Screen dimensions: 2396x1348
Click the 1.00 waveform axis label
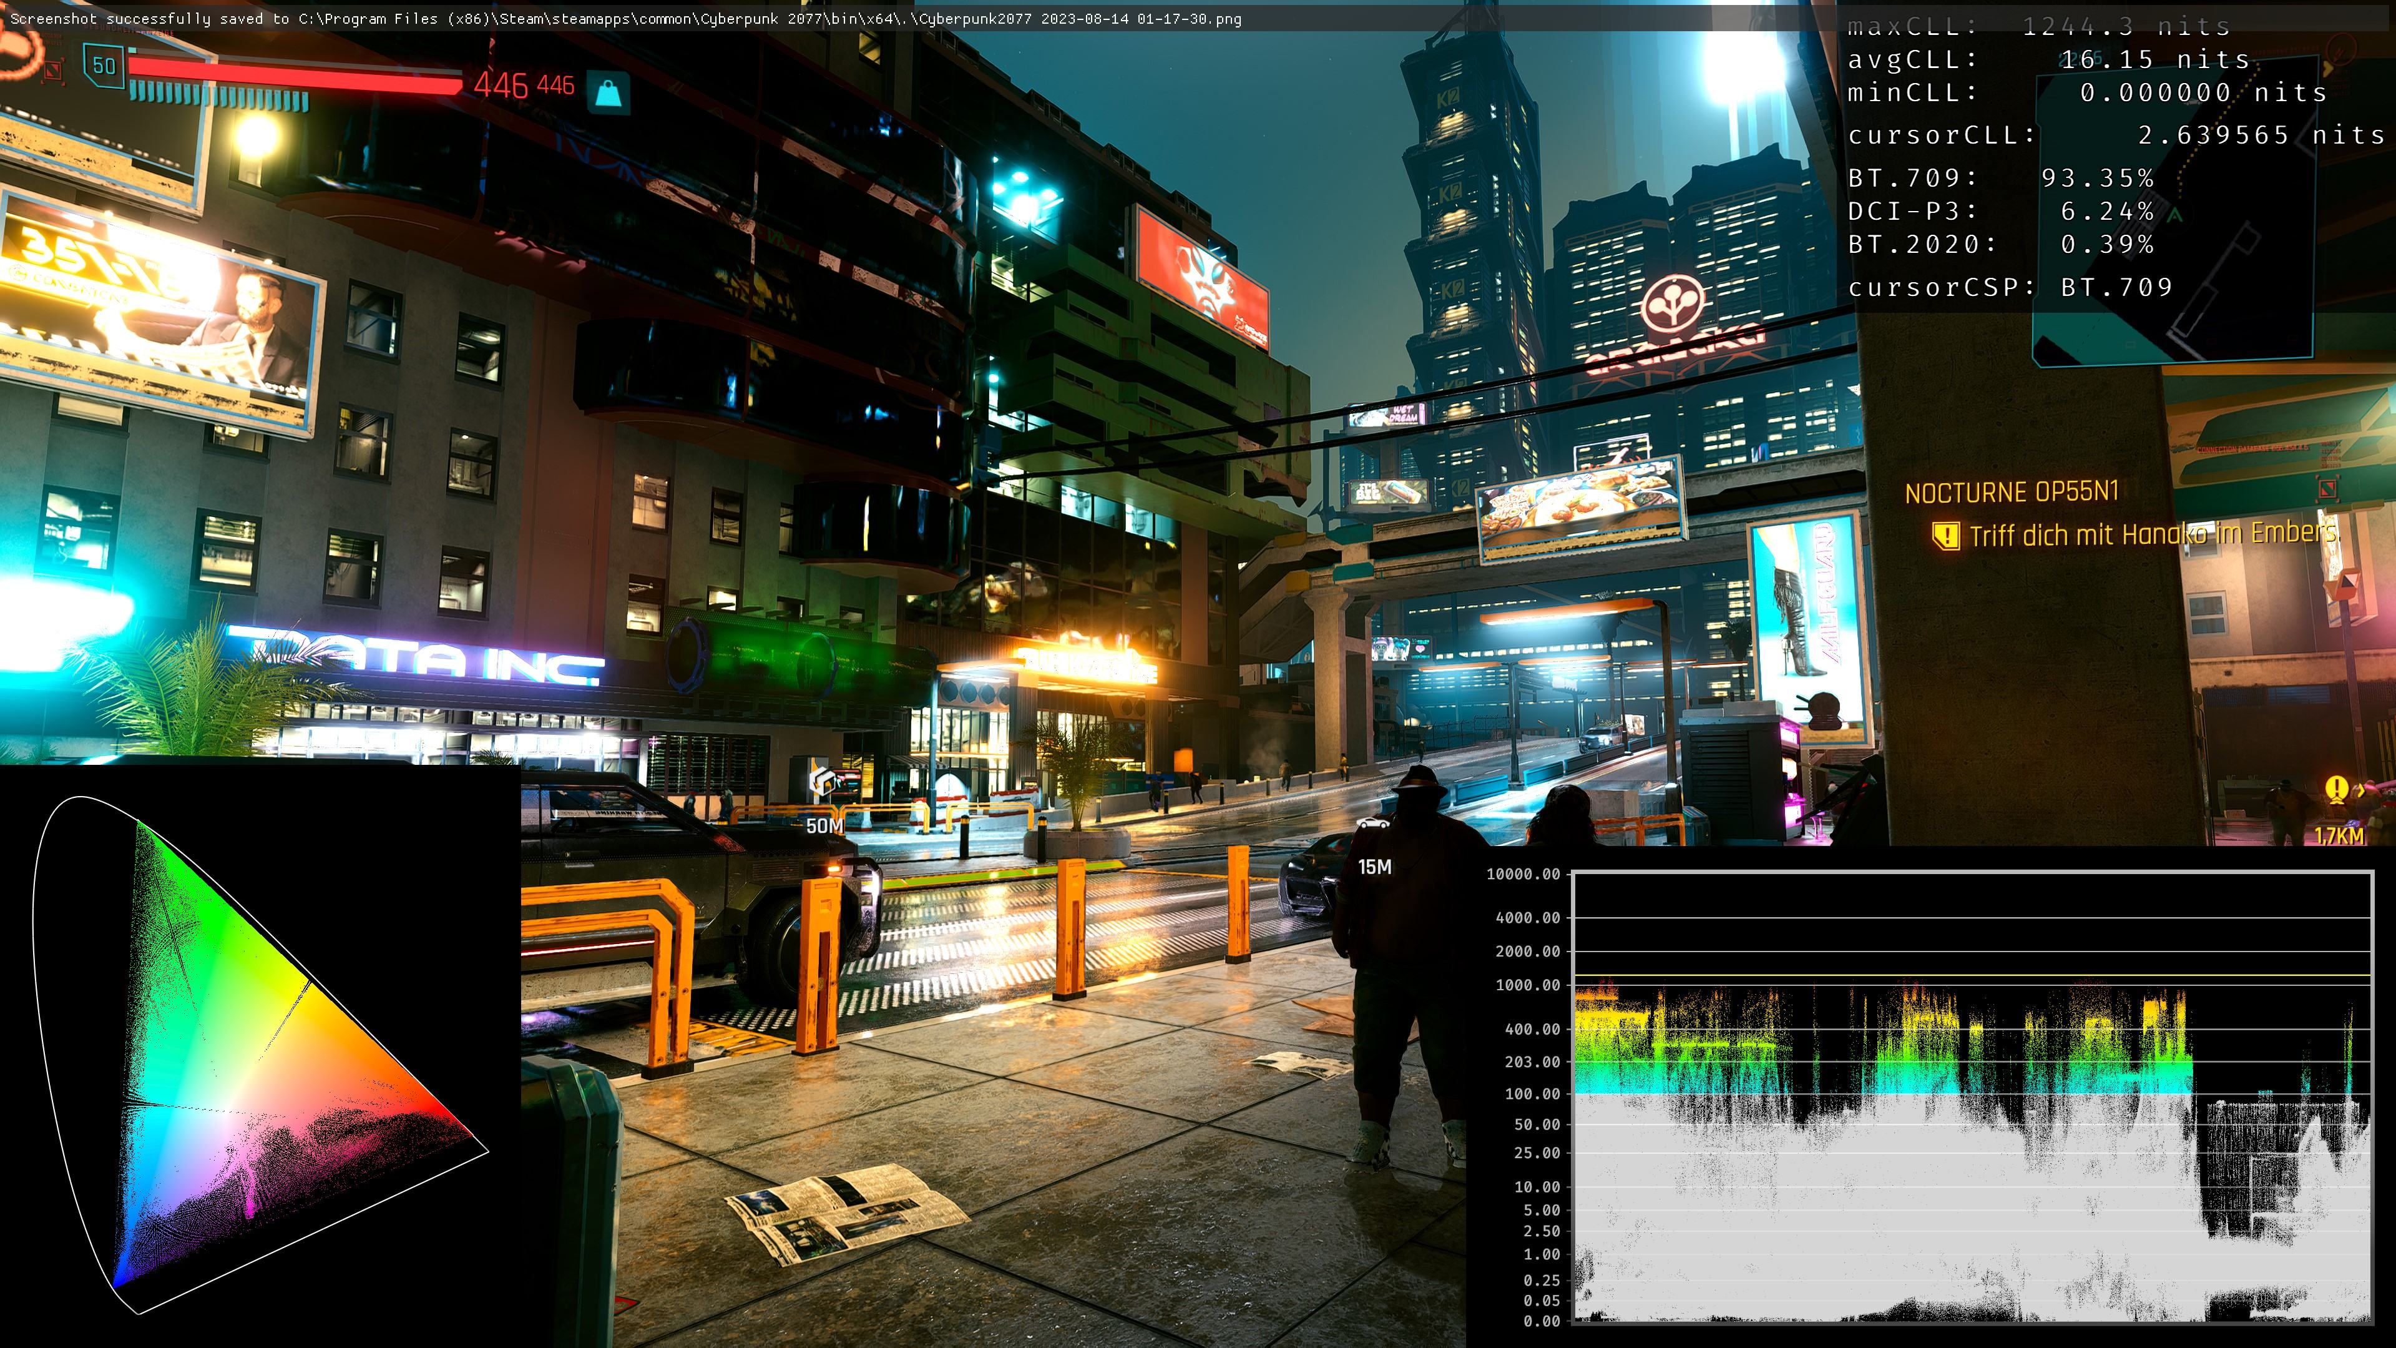coord(1541,1254)
